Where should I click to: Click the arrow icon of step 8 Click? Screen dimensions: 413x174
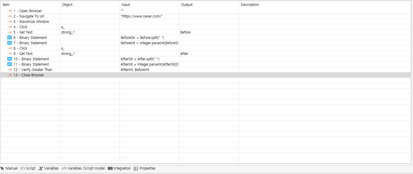click(x=10, y=48)
